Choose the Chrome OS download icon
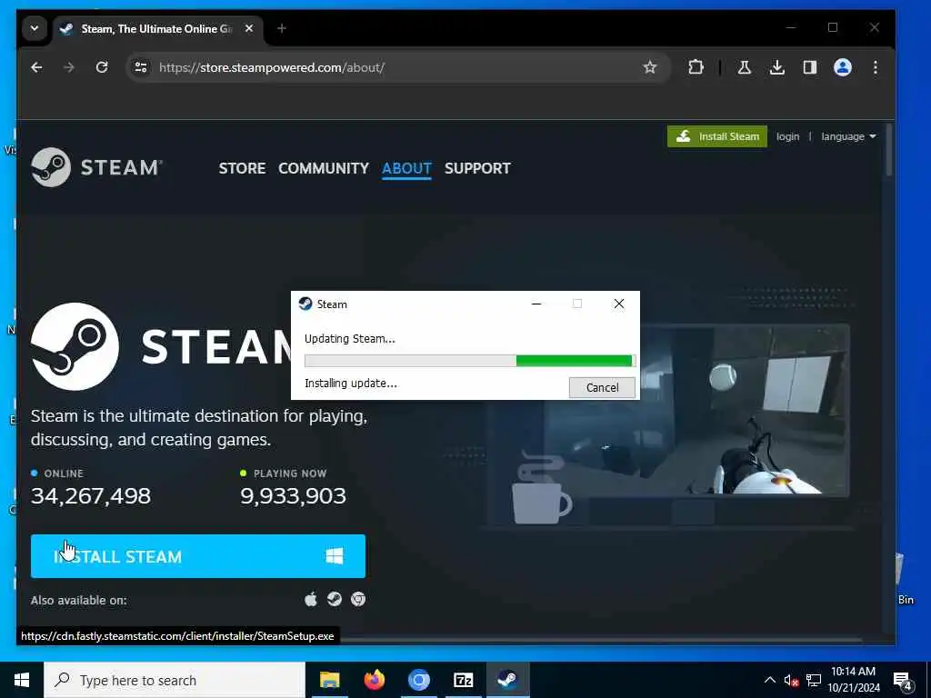931x698 pixels. [x=357, y=600]
